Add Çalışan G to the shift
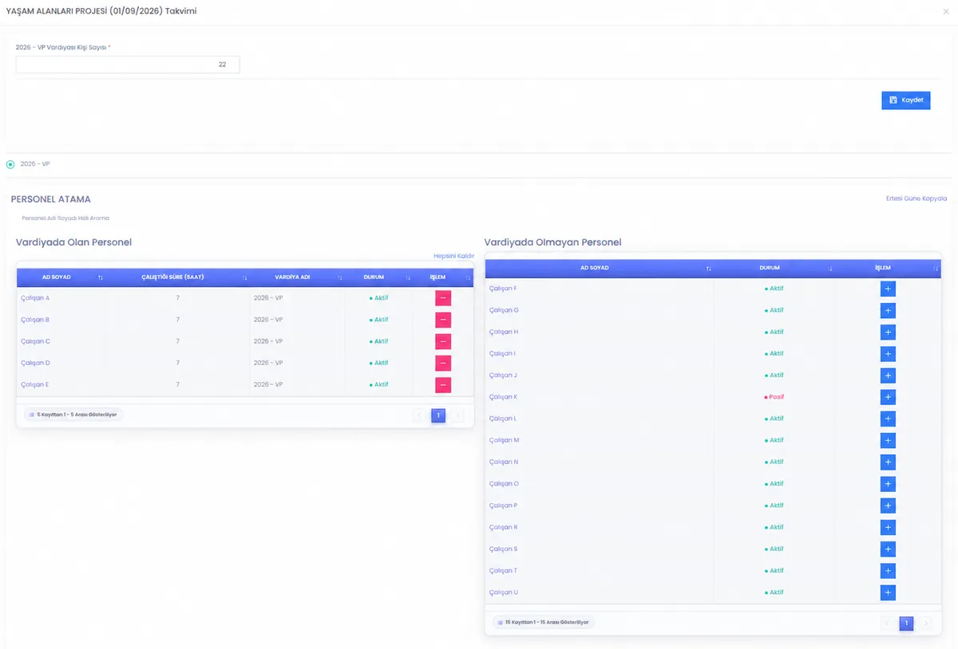 (x=888, y=310)
